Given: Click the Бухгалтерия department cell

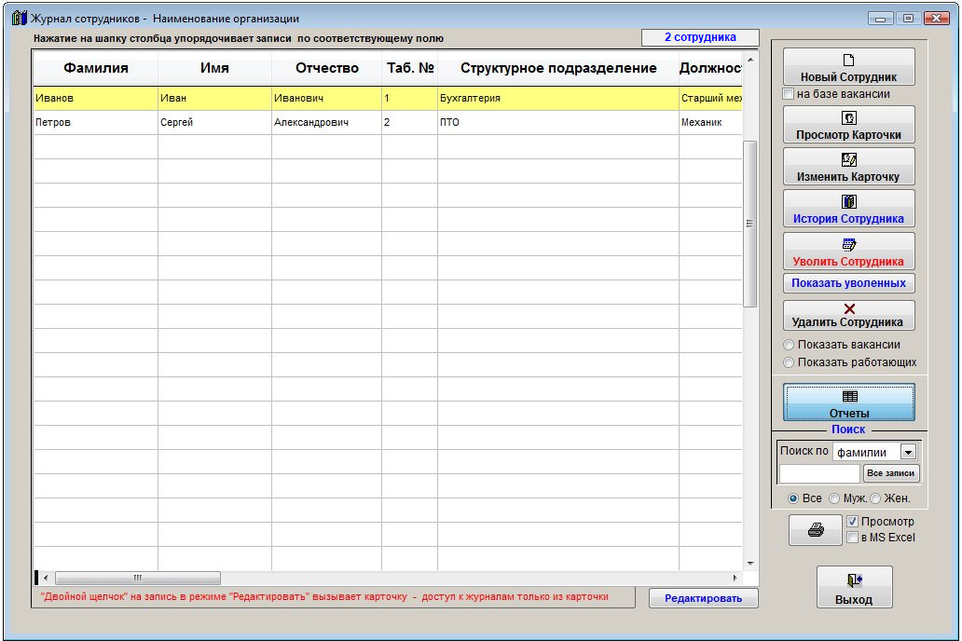Looking at the screenshot, I should [558, 98].
